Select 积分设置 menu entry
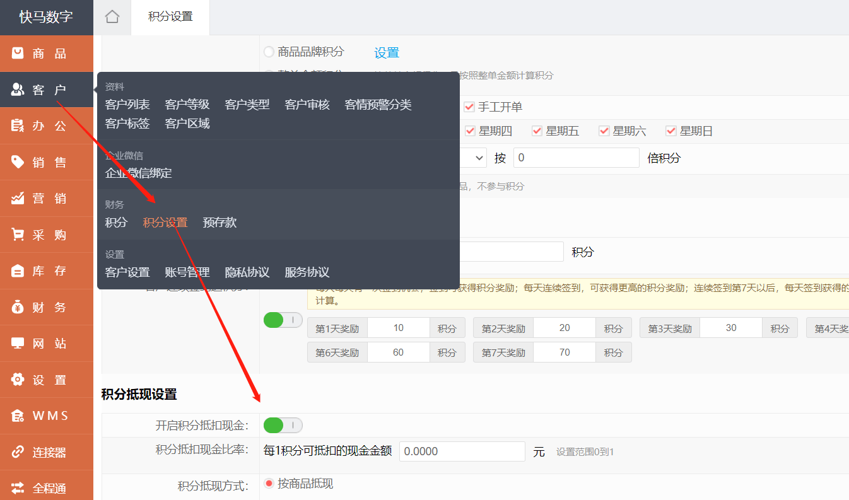Screen dimensions: 849x500 (x=165, y=223)
